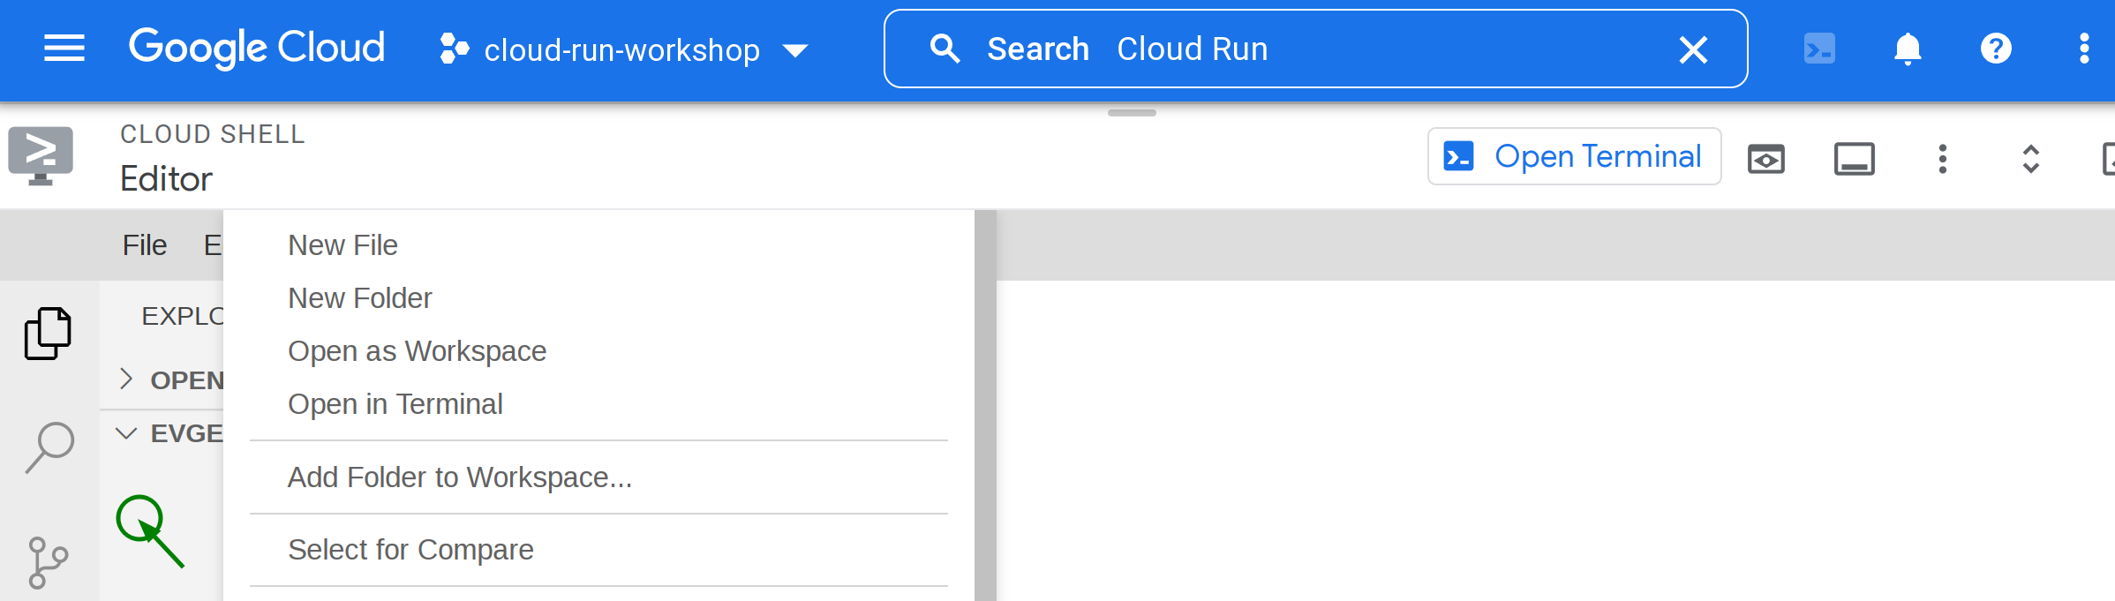Open the Explorer files icon in sidebar
The width and height of the screenshot is (2115, 601).
coord(48,334)
